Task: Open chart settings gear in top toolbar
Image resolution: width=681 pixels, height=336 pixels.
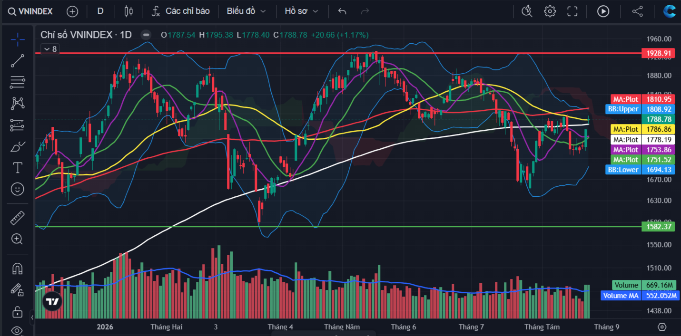Action: click(550, 11)
